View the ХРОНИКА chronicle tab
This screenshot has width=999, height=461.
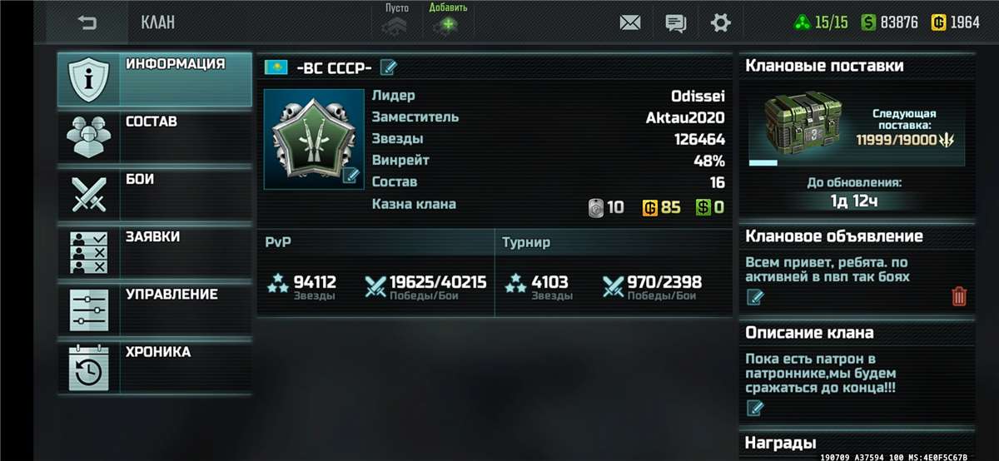155,368
